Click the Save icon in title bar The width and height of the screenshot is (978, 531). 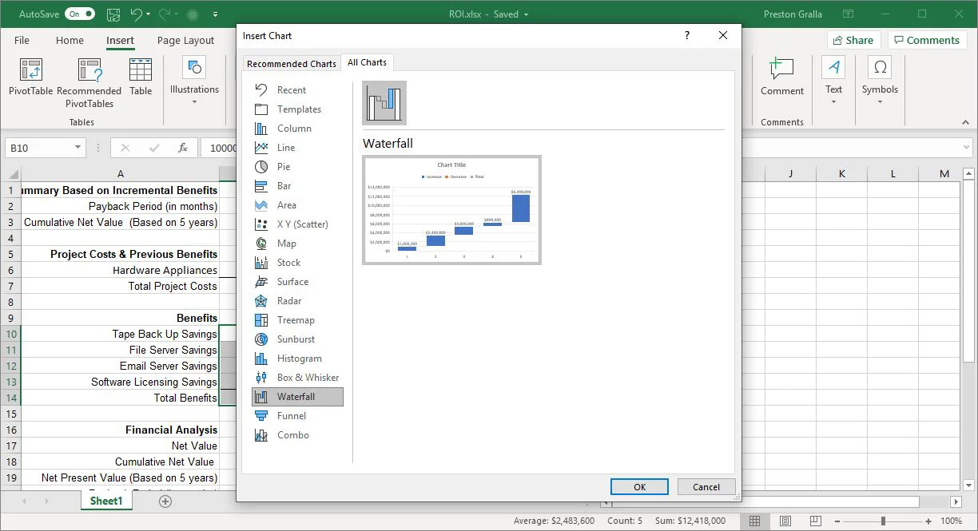click(x=113, y=14)
